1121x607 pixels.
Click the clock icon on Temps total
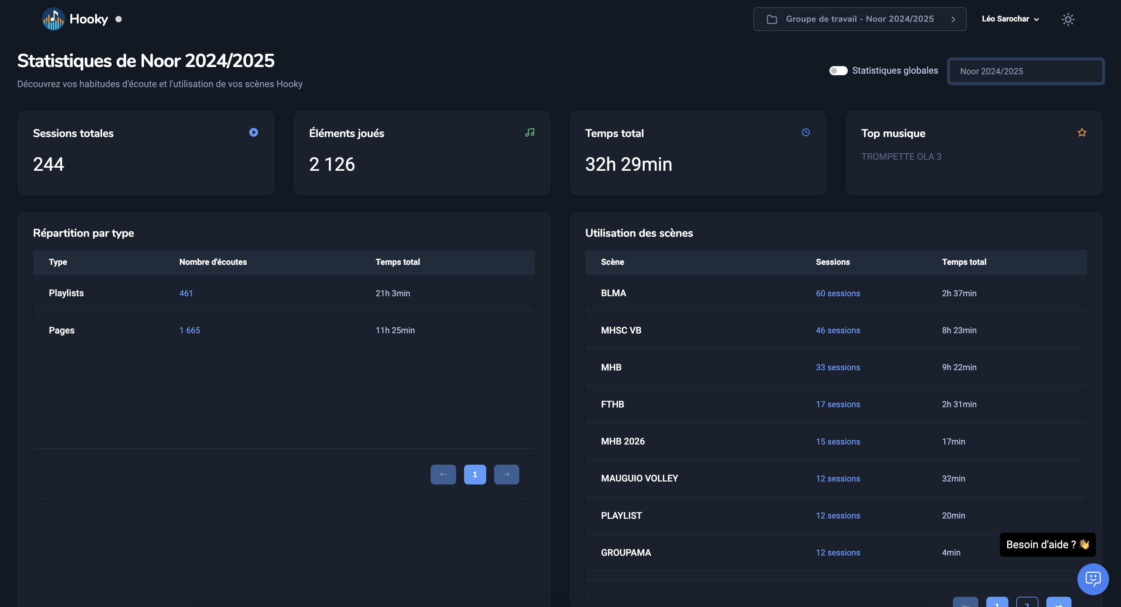click(x=806, y=132)
